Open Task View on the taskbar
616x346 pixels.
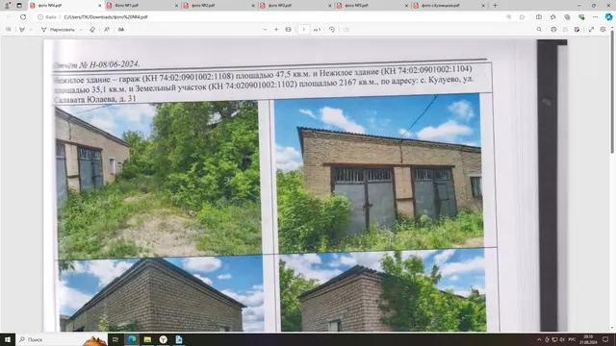click(115, 339)
